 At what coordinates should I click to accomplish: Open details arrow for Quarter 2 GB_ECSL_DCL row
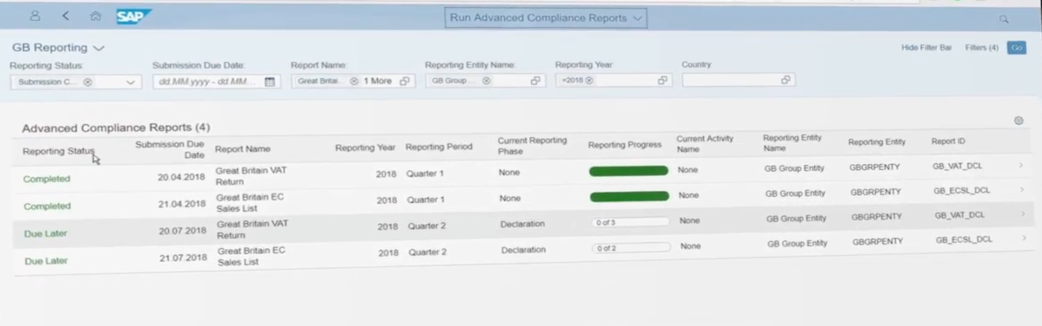click(x=1024, y=238)
